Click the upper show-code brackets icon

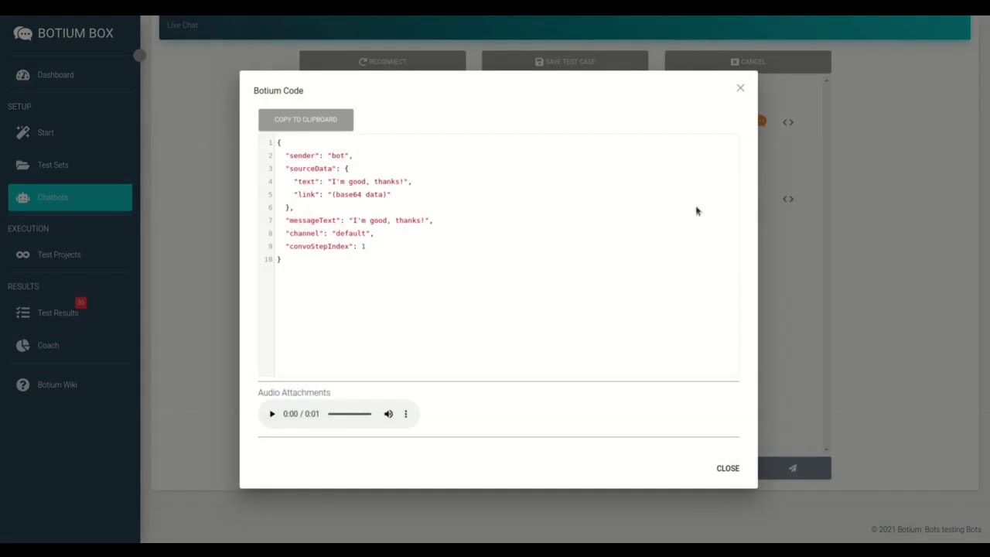(x=788, y=122)
